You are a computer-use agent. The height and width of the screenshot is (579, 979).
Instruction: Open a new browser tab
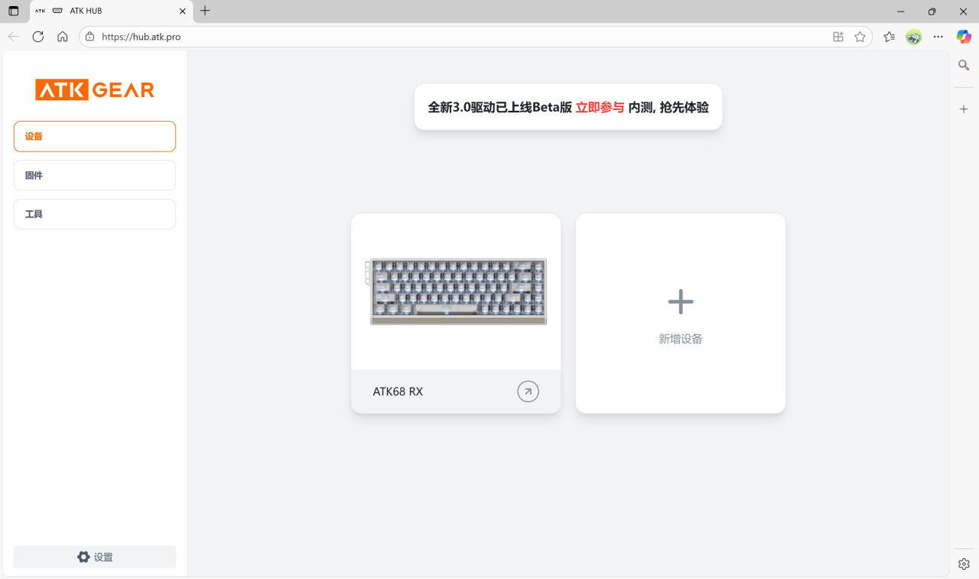click(205, 11)
